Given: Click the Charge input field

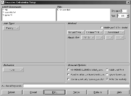Looking at the screenshot, I should pyautogui.click(x=124, y=11).
